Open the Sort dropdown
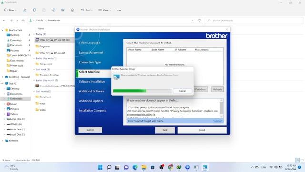Viewport: 305px width, 172px height. click(87, 10)
